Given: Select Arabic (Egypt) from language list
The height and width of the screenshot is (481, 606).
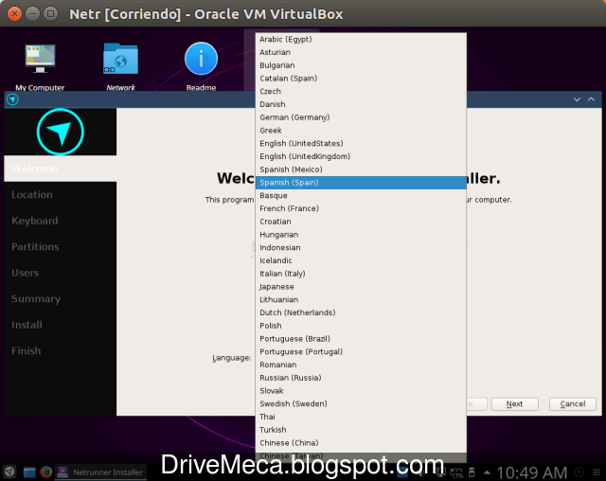Looking at the screenshot, I should pyautogui.click(x=361, y=39).
